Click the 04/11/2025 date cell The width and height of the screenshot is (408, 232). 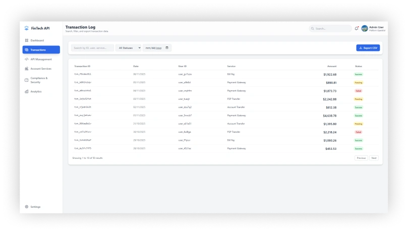coord(139,91)
